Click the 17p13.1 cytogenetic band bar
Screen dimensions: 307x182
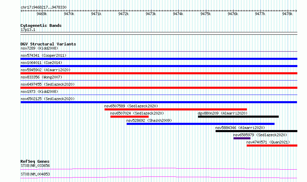[159, 33]
